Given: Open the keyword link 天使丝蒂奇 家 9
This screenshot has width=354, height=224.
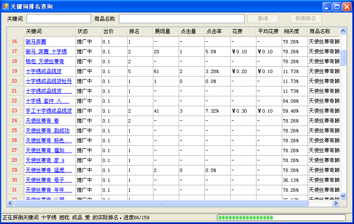Looking at the screenshot, I should coord(45,160).
